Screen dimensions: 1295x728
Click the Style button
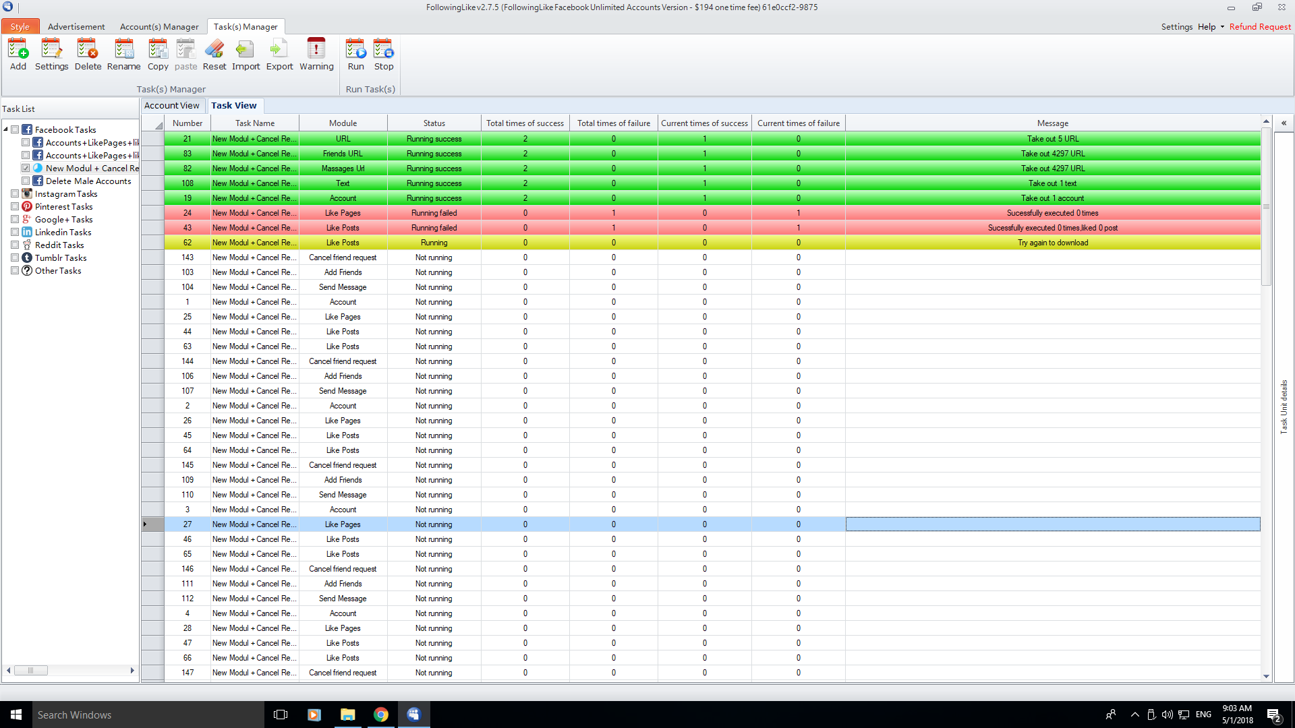click(x=20, y=27)
